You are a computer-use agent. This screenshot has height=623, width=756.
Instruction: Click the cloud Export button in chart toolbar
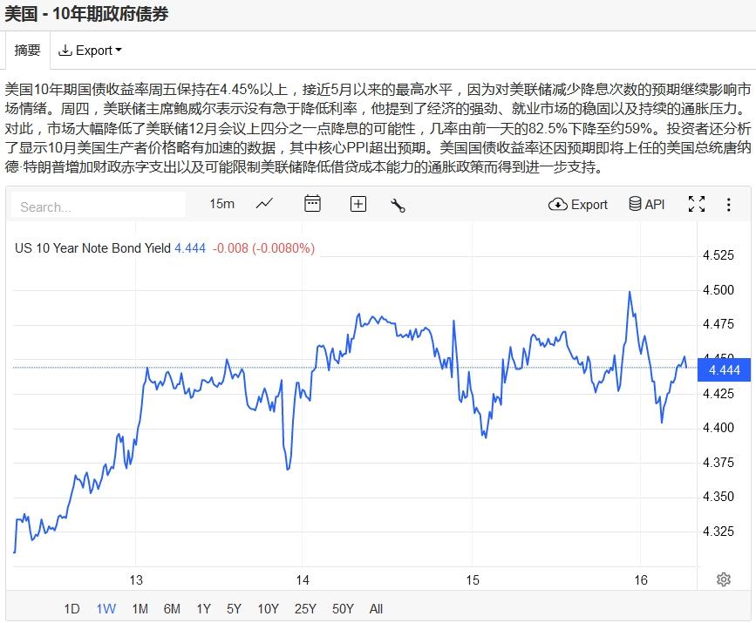[577, 204]
